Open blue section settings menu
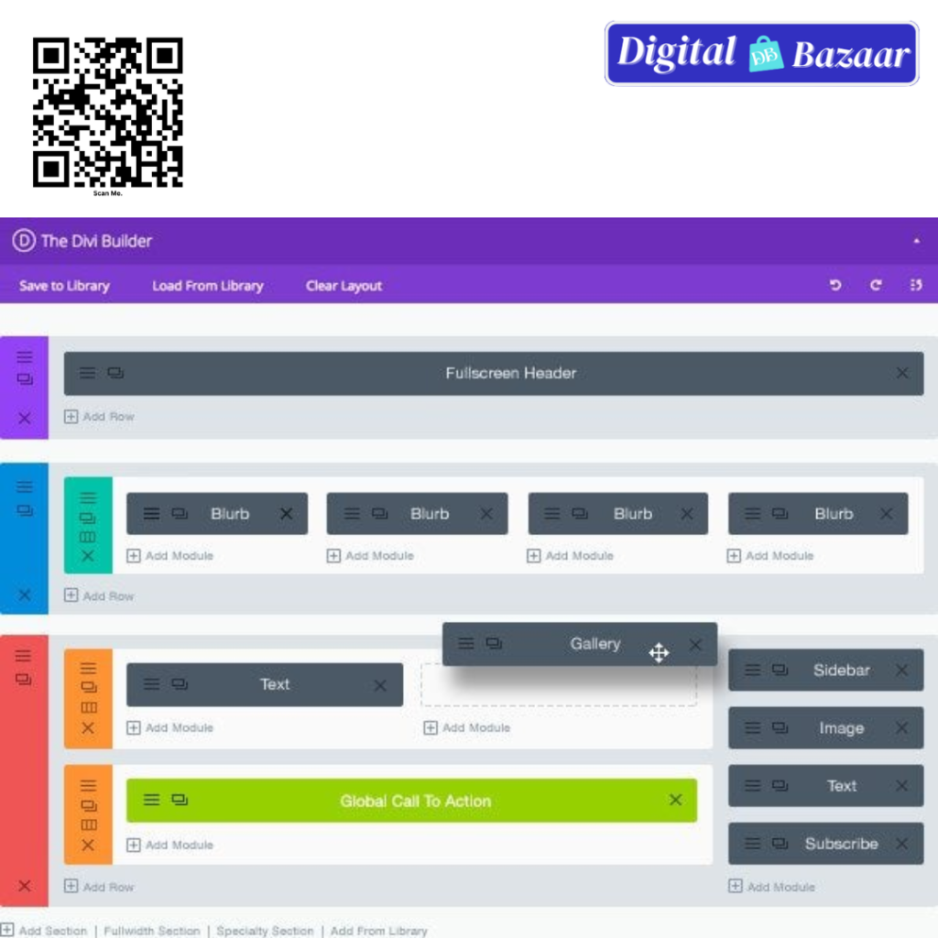This screenshot has height=938, width=938. tap(25, 486)
